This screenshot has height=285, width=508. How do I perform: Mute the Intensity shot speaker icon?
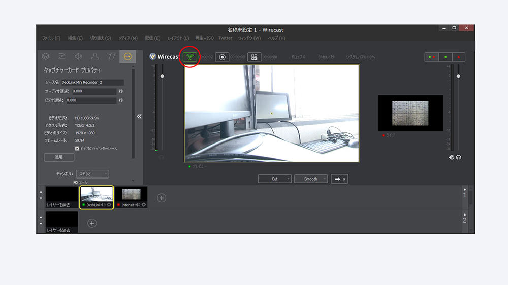tap(138, 205)
